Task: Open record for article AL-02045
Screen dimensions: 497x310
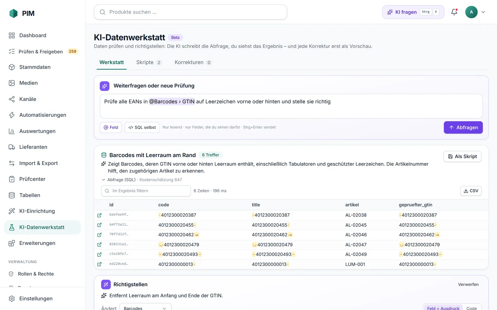Action: point(99,225)
